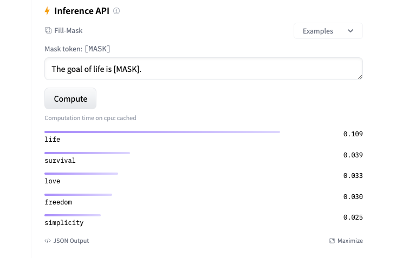Click the JSON Output code icon
409x258 pixels.
48,241
